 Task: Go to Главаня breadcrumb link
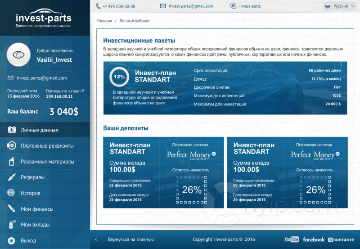pos(104,21)
